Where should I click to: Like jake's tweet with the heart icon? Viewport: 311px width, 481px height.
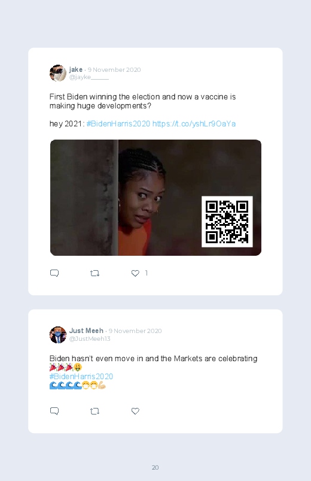click(135, 273)
